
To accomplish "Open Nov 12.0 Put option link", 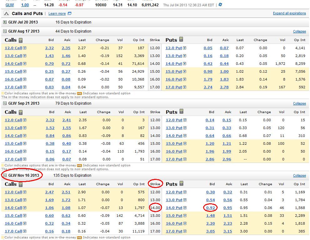I will coord(174,192).
